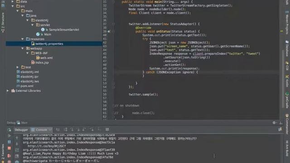Switch to the Debugger tab
Screen dimensions: 290x163
(21, 130)
